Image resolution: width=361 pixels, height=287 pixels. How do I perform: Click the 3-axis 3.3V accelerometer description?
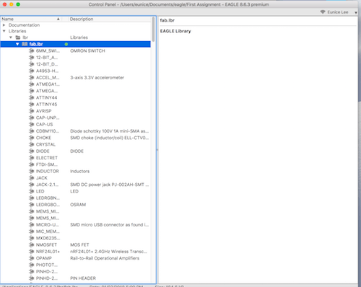point(97,78)
